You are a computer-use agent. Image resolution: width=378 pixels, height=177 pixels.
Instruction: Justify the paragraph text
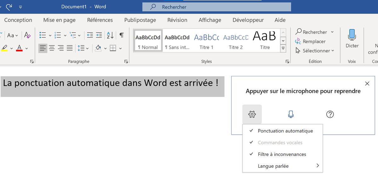pyautogui.click(x=70, y=48)
